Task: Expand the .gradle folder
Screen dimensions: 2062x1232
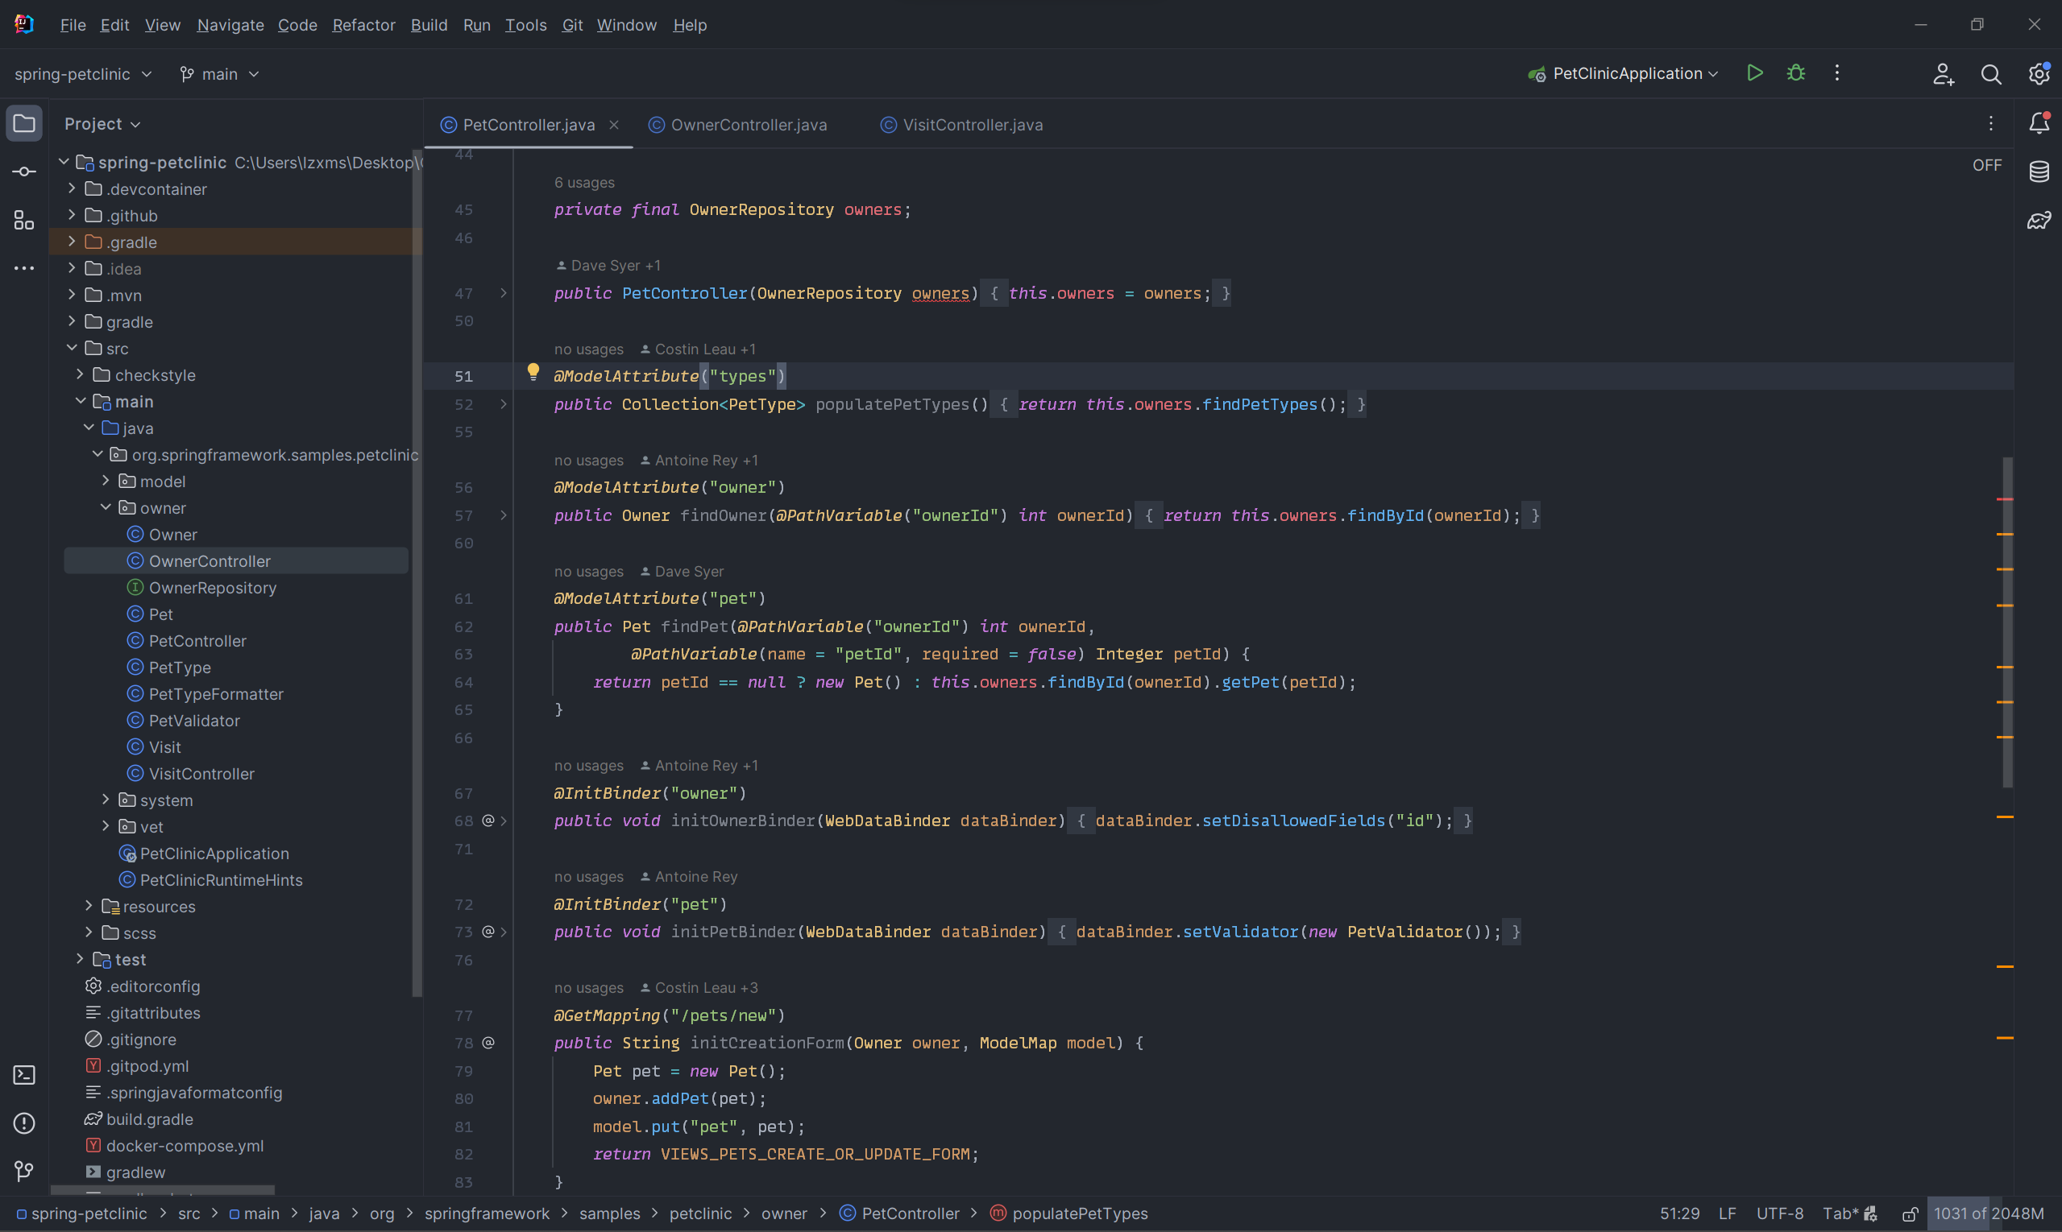Action: (x=73, y=242)
